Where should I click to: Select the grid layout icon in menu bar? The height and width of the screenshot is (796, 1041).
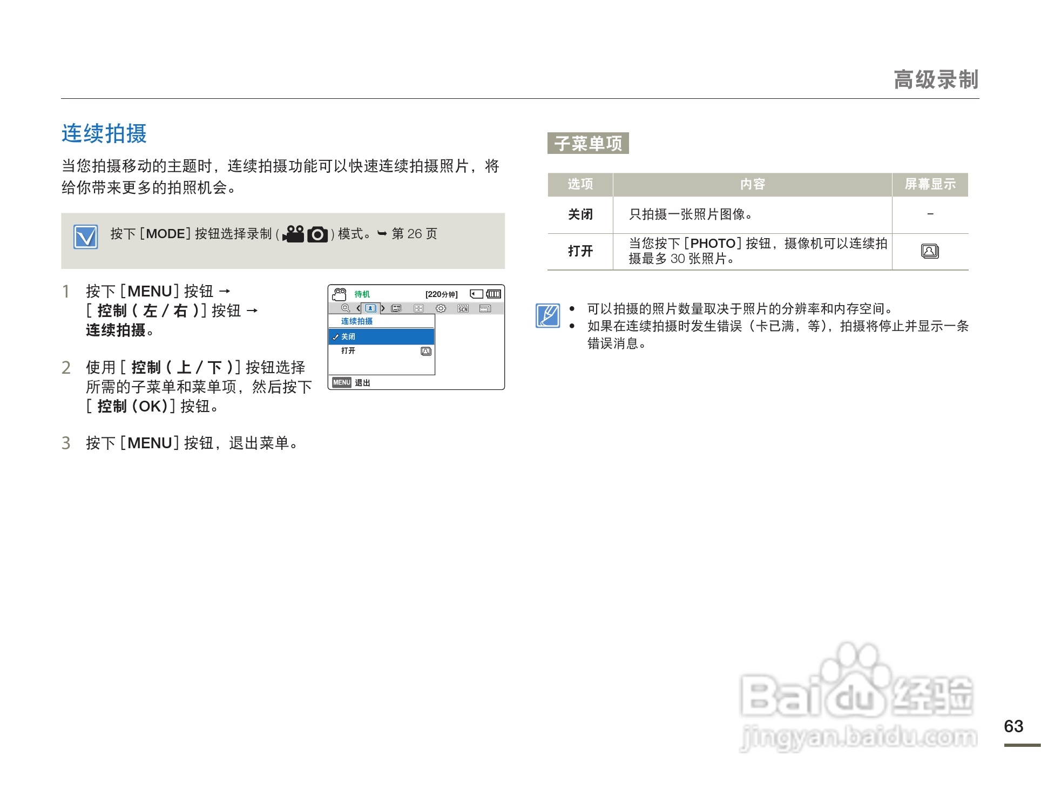tap(418, 308)
